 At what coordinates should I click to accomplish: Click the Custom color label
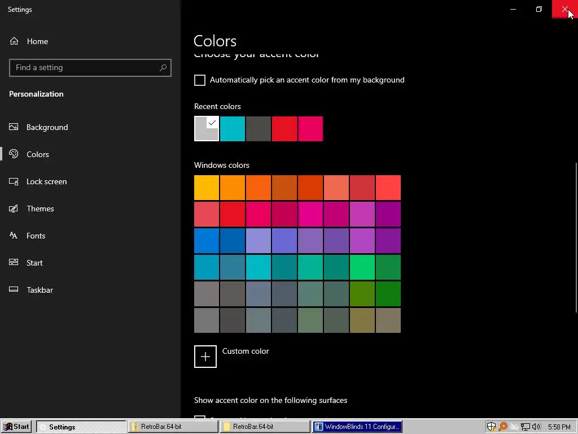click(246, 351)
